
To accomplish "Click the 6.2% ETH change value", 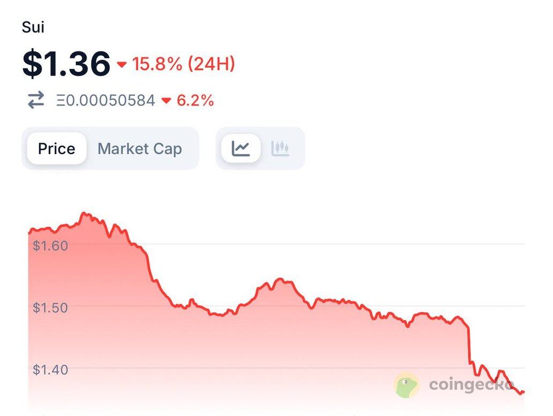I will coord(195,100).
